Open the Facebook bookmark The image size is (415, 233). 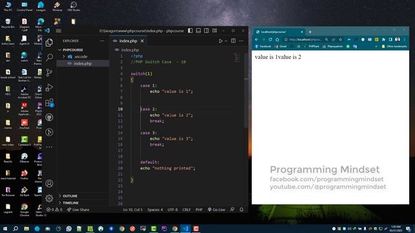pos(263,47)
